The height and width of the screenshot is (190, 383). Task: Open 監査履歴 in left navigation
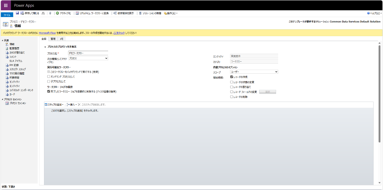(14, 48)
